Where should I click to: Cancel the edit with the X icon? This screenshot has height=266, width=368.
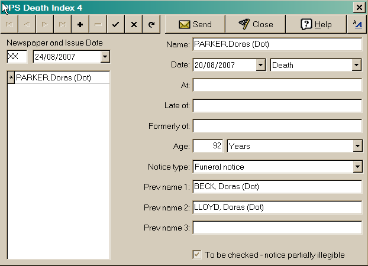click(134, 24)
